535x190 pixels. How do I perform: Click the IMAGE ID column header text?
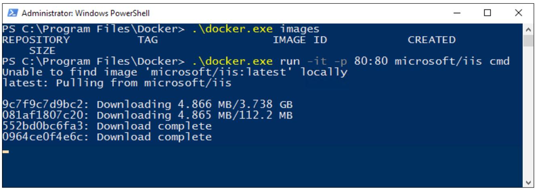[x=300, y=39]
